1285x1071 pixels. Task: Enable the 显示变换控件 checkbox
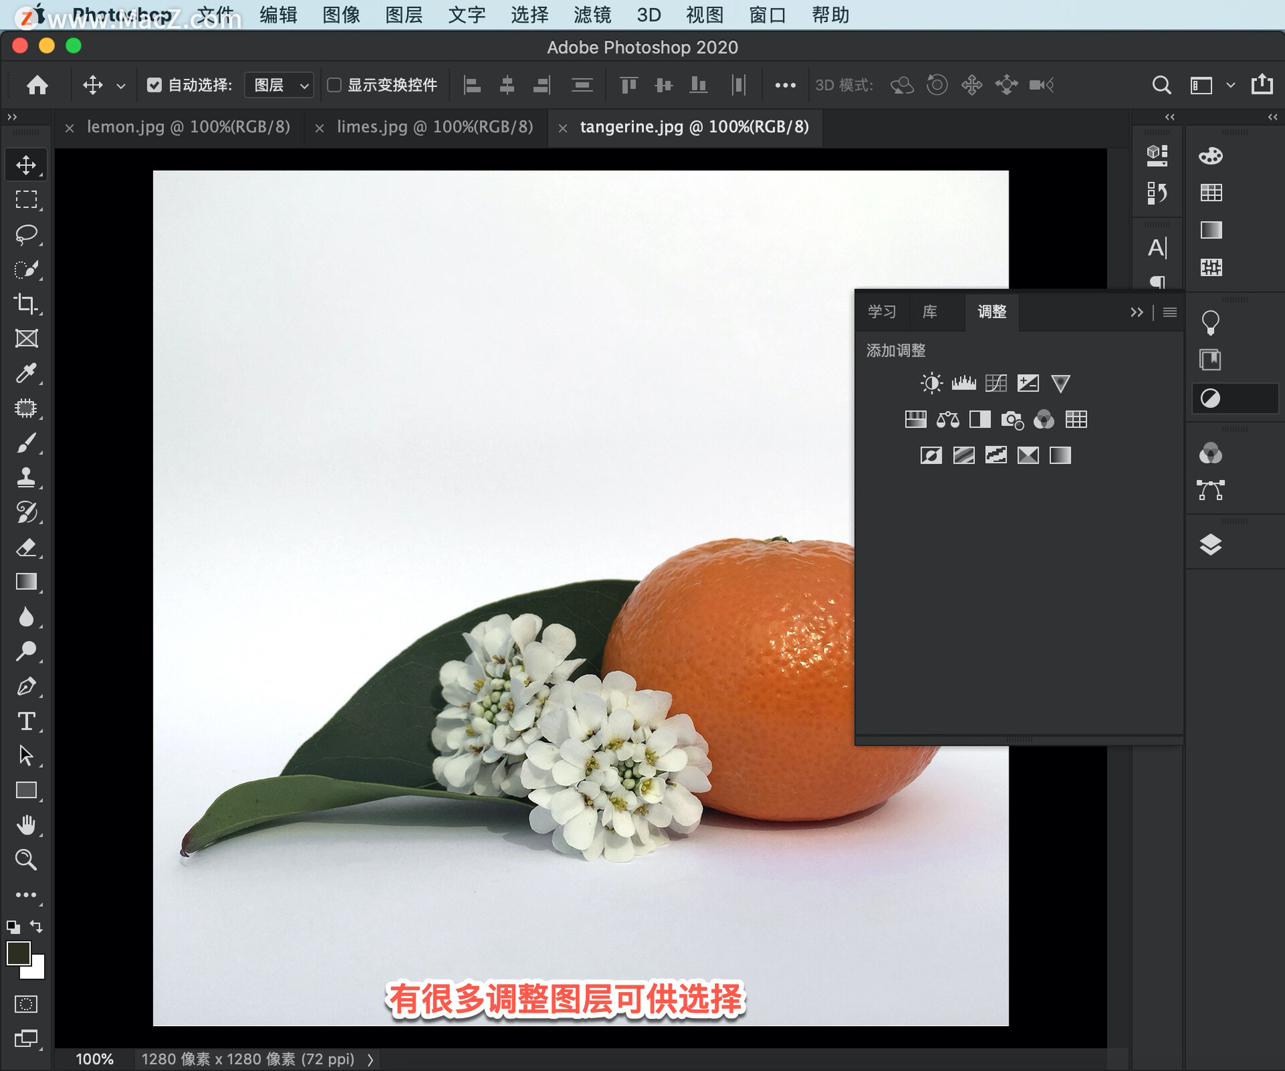tap(334, 85)
